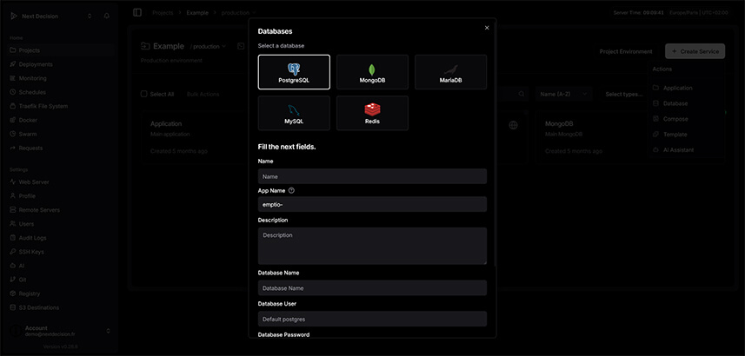Open the production breadcrumb dropdown
This screenshot has height=356, width=745.
(x=238, y=13)
